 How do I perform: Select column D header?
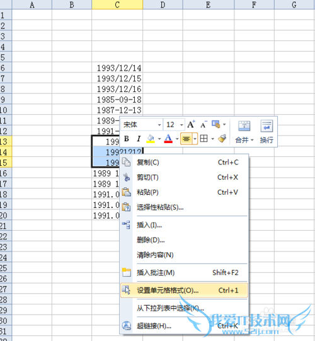click(163, 4)
